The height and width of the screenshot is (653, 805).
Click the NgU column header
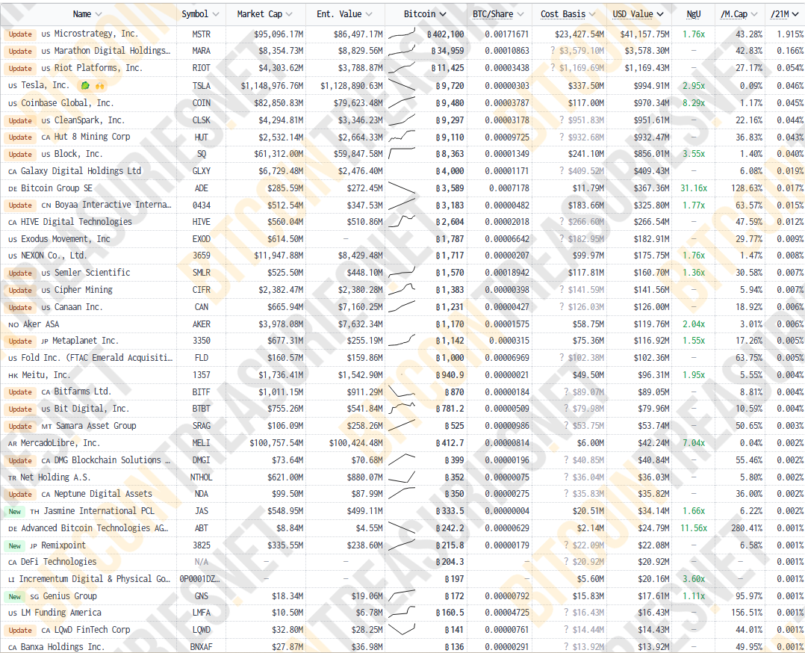point(694,14)
